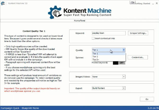
Task: Click the red Important notice text
Action: [32, 90]
